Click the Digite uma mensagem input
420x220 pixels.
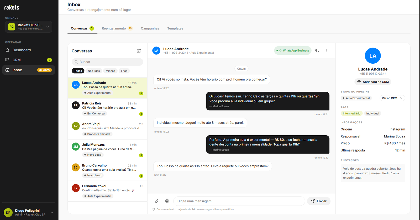click(239, 201)
